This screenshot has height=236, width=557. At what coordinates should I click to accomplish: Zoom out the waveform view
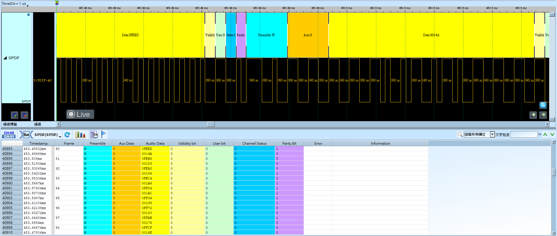(x=533, y=115)
